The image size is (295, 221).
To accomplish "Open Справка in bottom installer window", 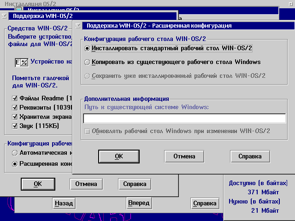I will pyautogui.click(x=205, y=204).
